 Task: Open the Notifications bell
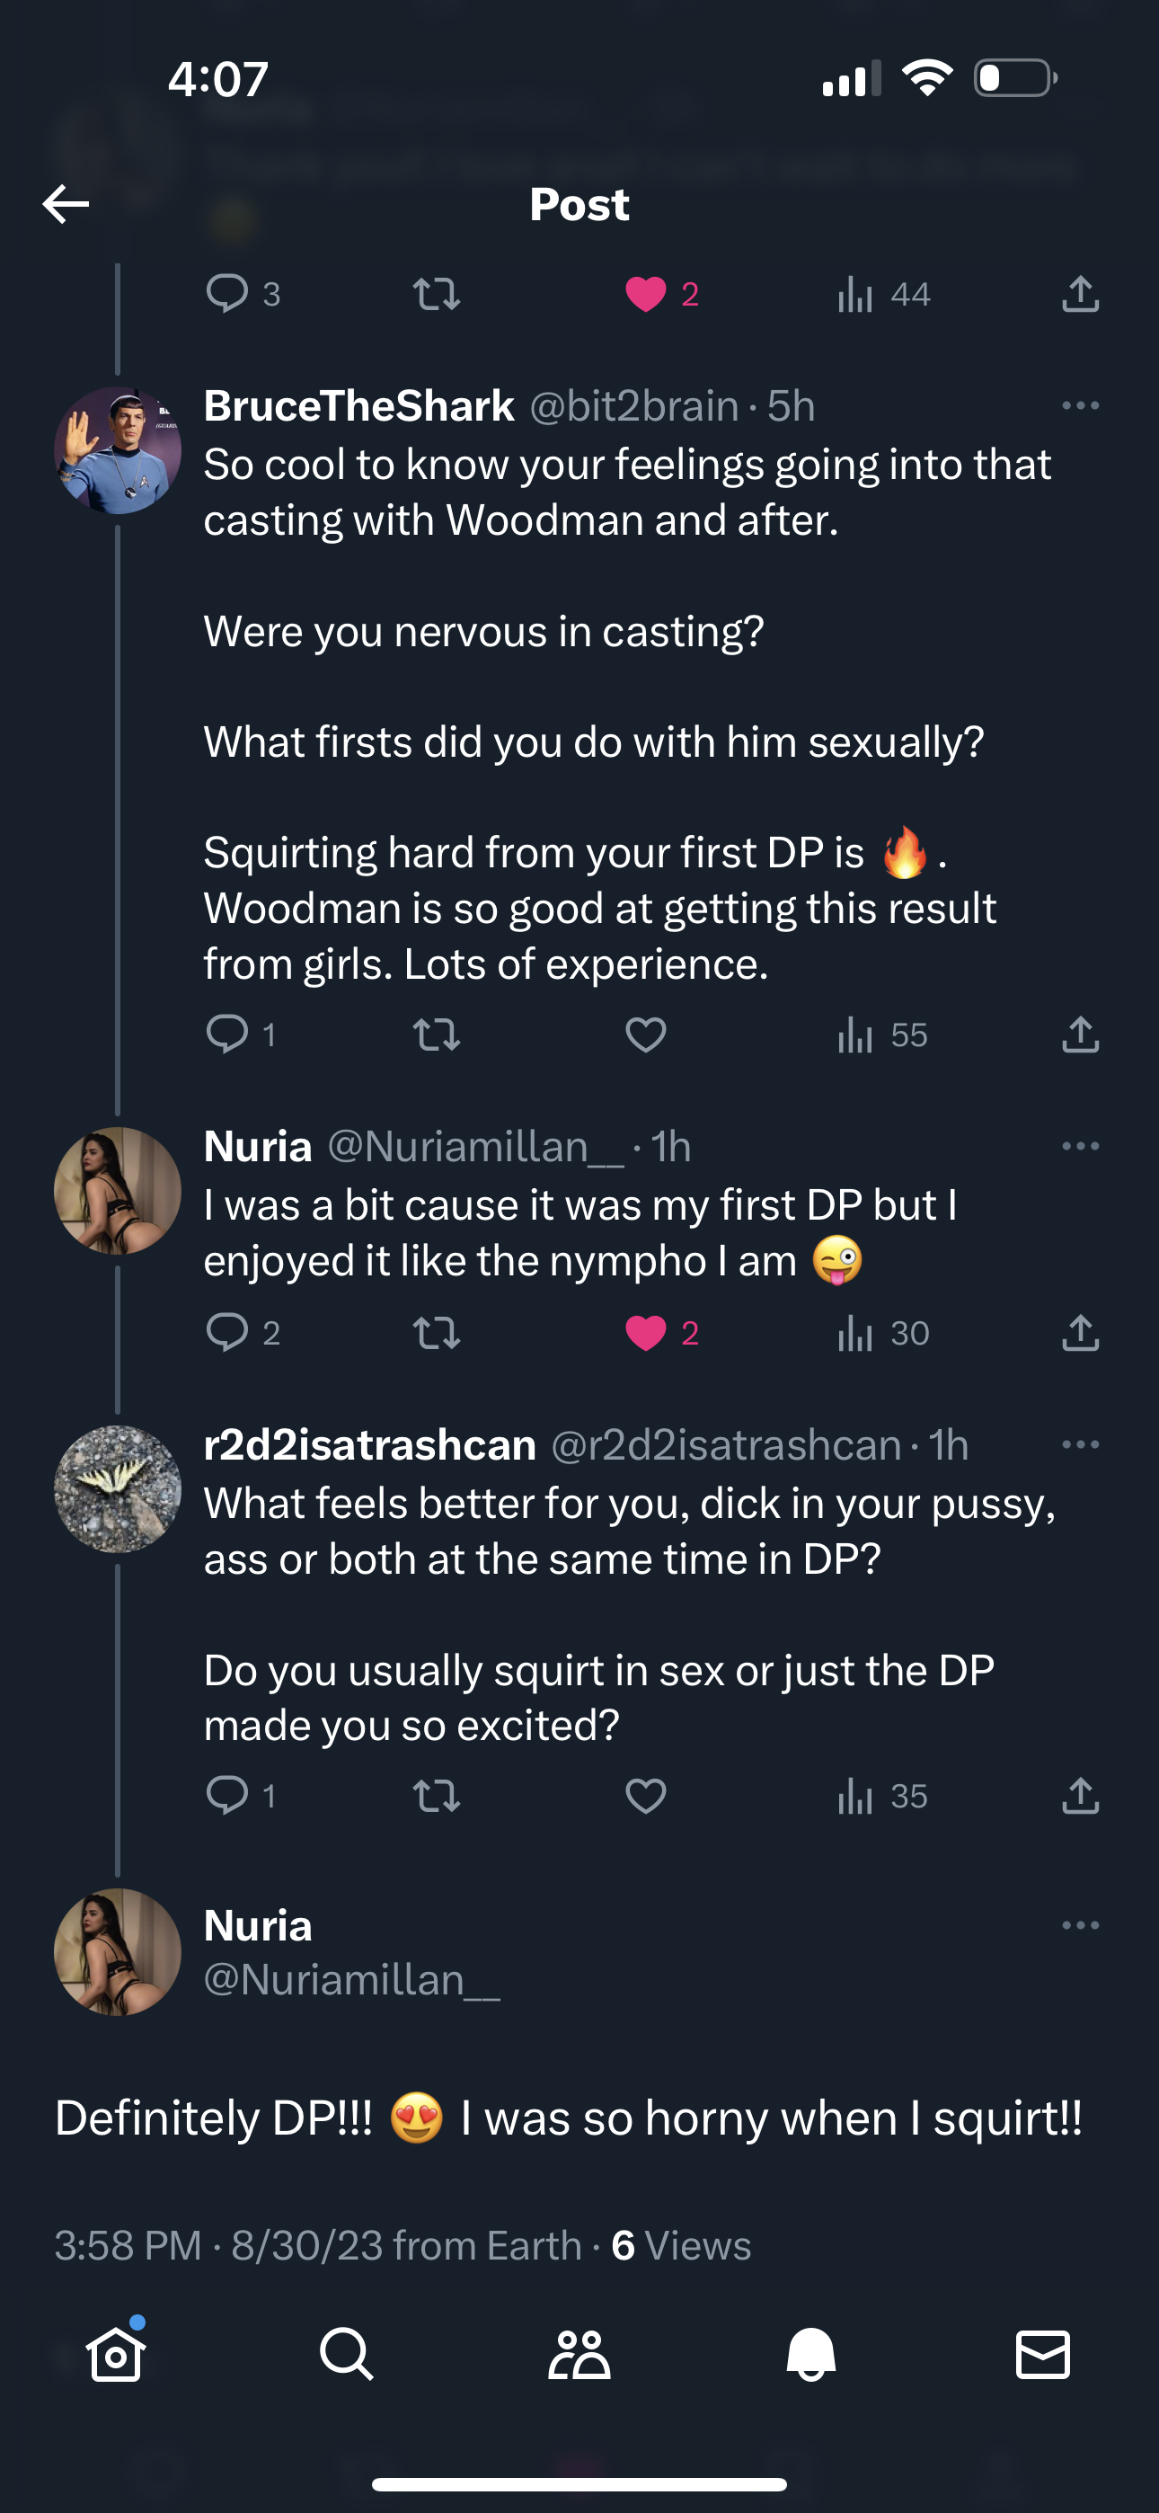coord(810,2354)
